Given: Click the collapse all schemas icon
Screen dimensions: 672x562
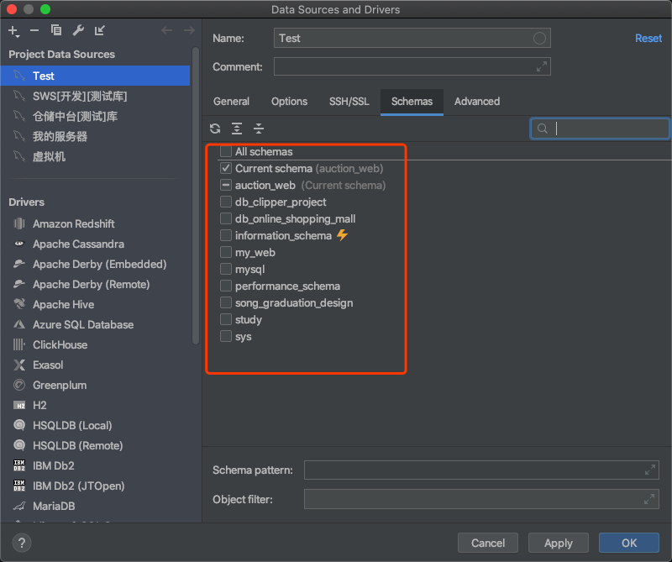Looking at the screenshot, I should point(259,129).
